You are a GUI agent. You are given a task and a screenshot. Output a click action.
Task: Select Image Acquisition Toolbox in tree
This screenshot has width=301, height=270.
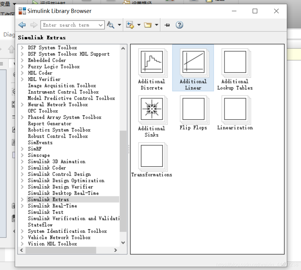coord(62,86)
